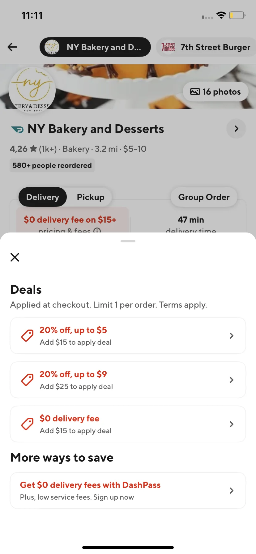The width and height of the screenshot is (256, 554).
Task: Tap the tag icon beside $0 delivery fee
Action: 27,424
